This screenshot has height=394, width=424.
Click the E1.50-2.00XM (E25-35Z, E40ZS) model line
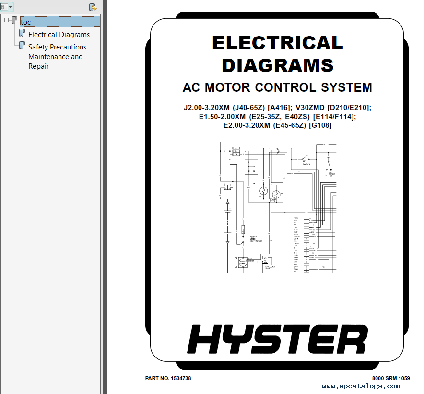[x=277, y=117]
